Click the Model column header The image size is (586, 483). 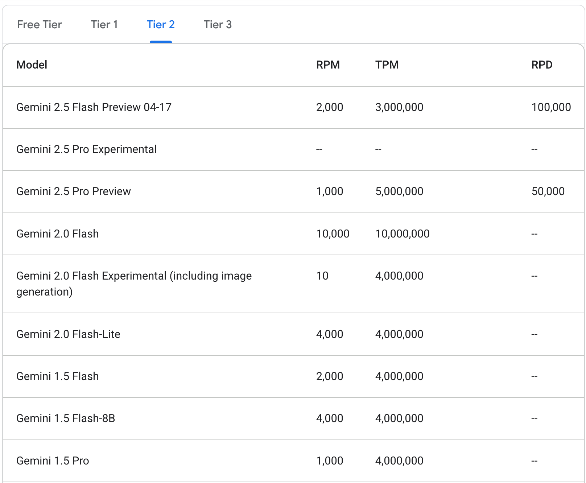[32, 65]
